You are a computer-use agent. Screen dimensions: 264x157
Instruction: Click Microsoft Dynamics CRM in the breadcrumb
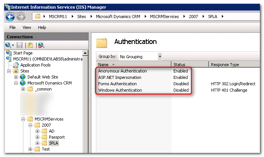pyautogui.click(x=118, y=17)
